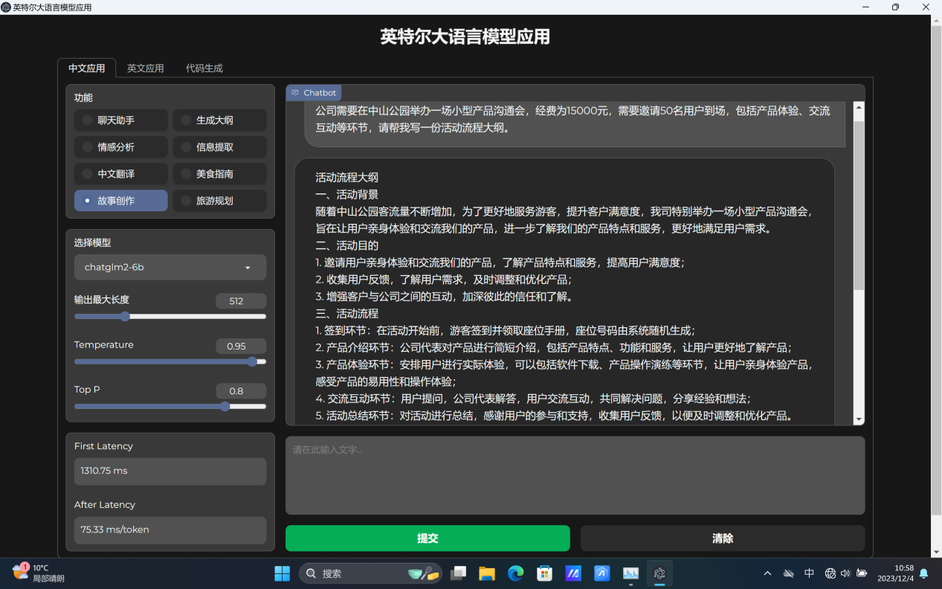Restore down the application window

(x=895, y=7)
